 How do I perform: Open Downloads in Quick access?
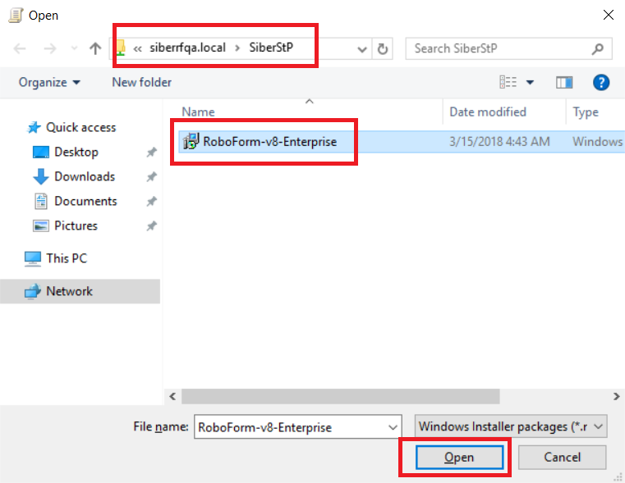pos(84,176)
